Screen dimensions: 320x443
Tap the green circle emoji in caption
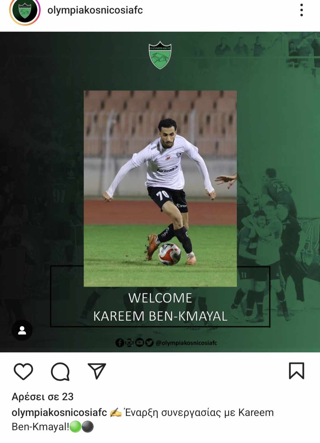tap(76, 427)
